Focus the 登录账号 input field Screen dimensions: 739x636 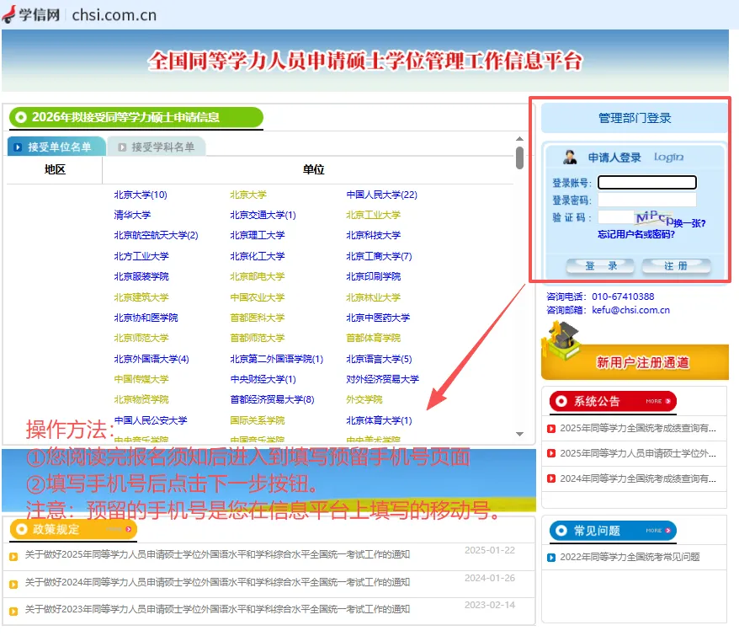pos(647,183)
